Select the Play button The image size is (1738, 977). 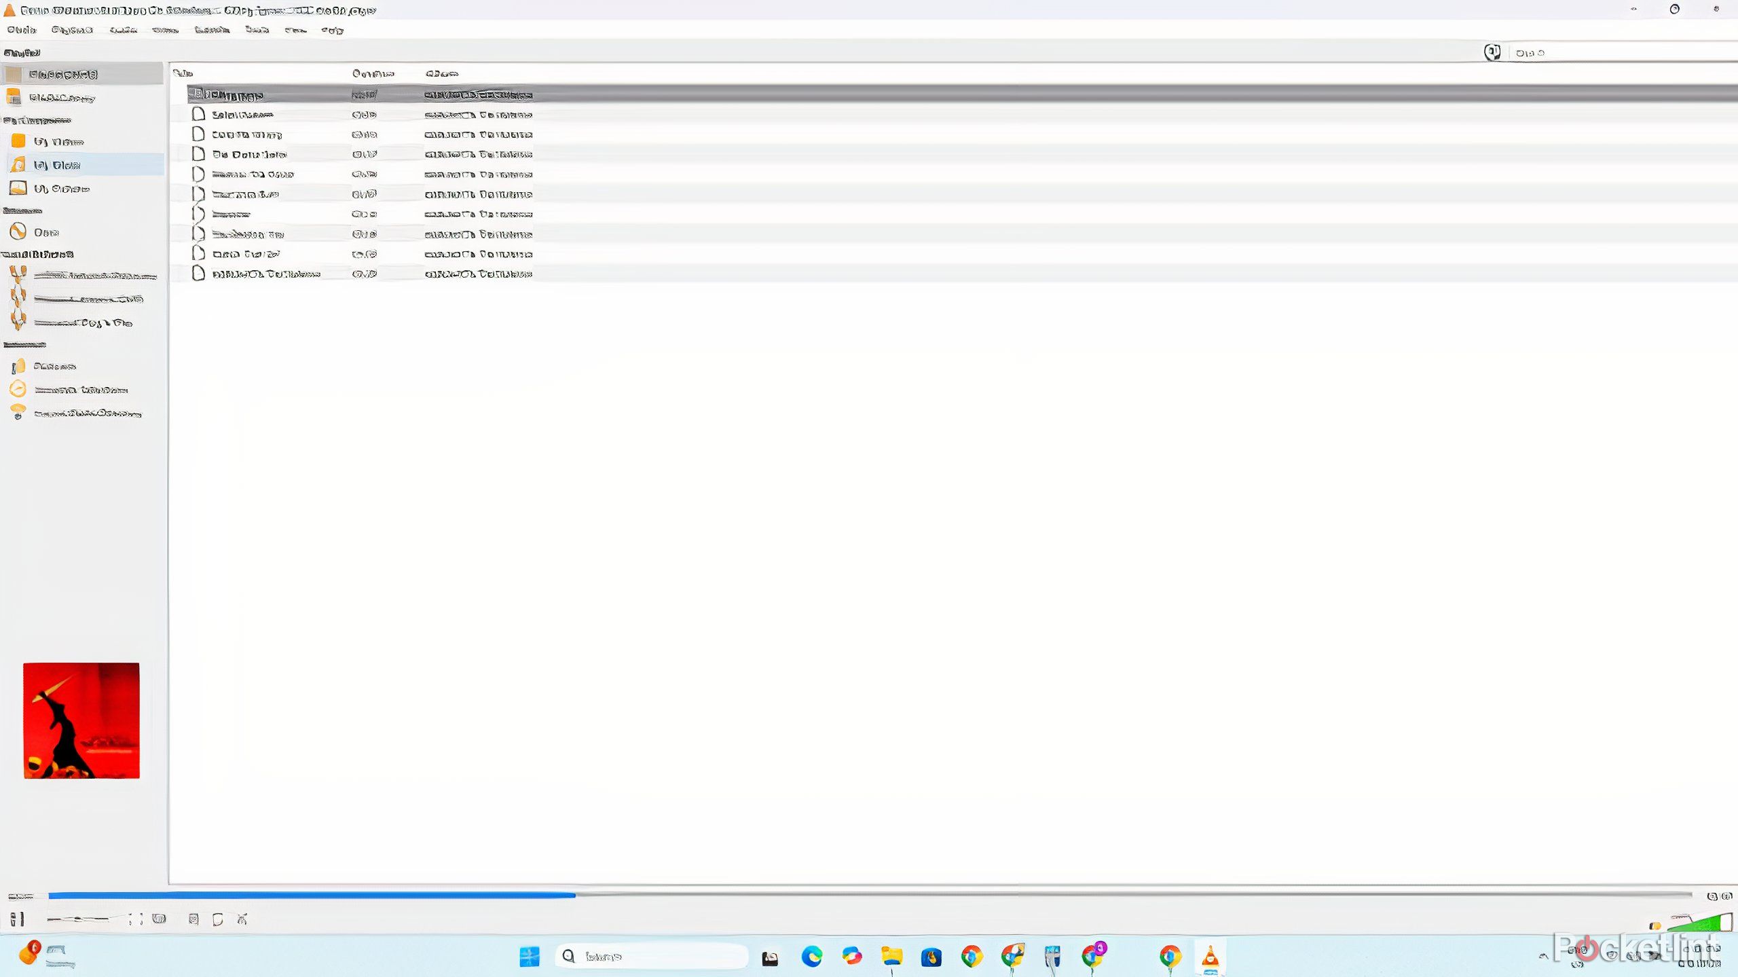12,921
